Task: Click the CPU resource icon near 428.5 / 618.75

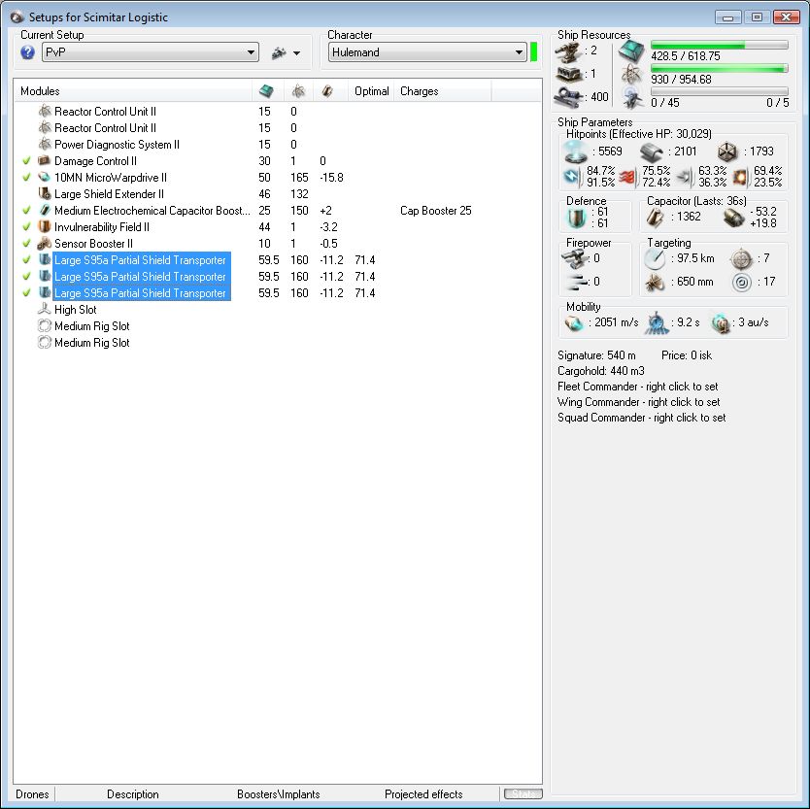Action: click(631, 51)
